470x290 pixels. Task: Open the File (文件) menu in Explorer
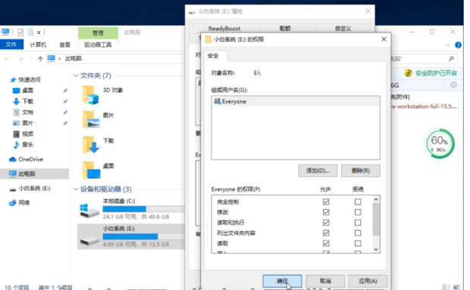(11, 45)
